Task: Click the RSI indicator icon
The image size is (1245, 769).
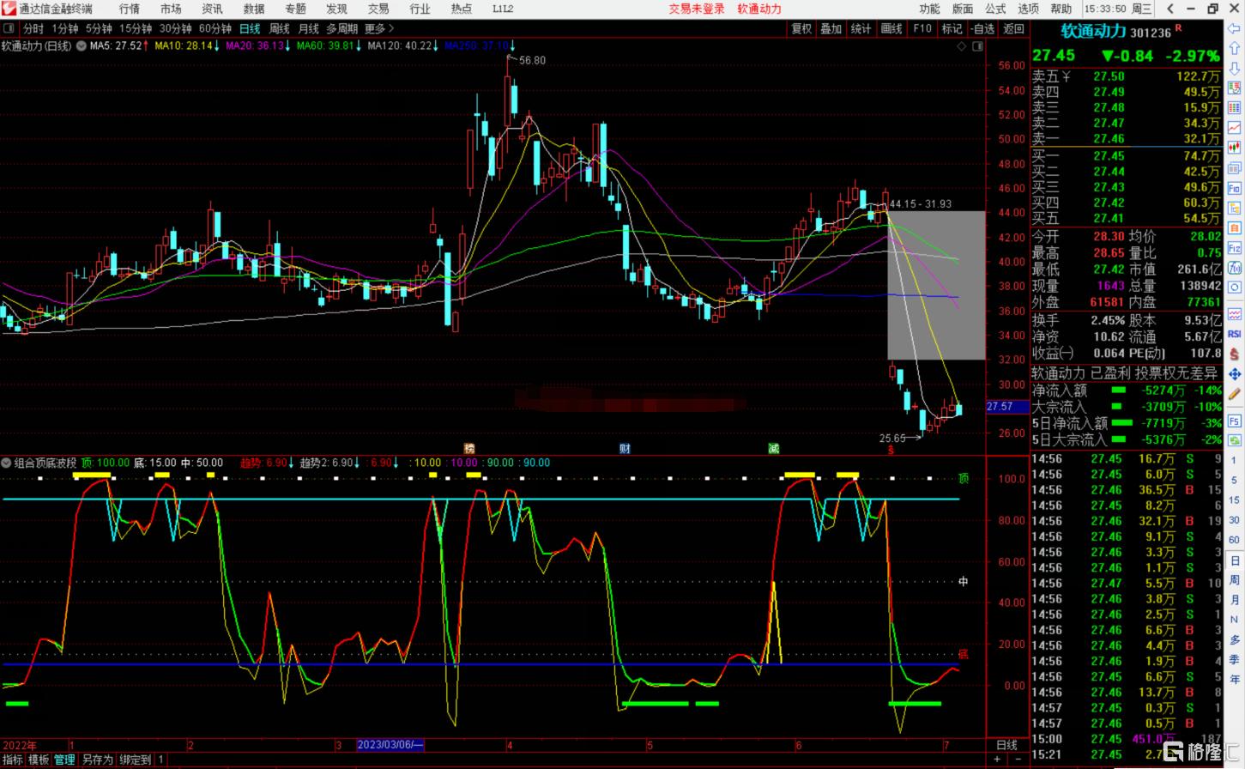Action: pos(1235,334)
